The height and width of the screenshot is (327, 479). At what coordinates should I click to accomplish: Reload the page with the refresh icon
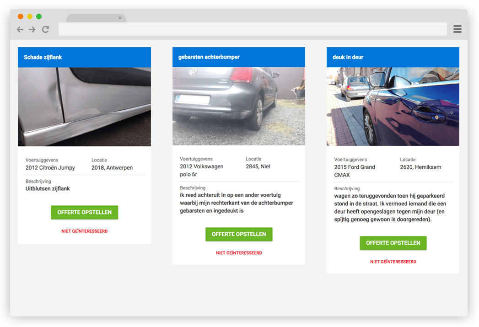45,29
